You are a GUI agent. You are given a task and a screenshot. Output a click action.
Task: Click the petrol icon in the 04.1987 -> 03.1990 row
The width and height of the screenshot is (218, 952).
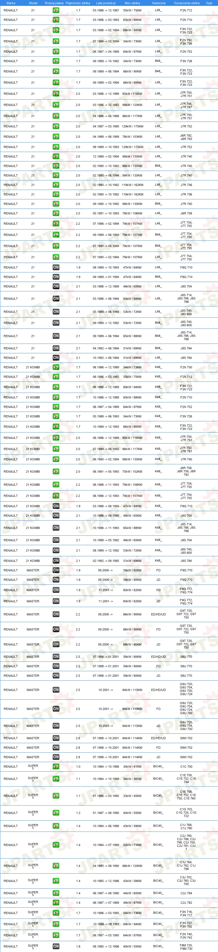point(56,126)
